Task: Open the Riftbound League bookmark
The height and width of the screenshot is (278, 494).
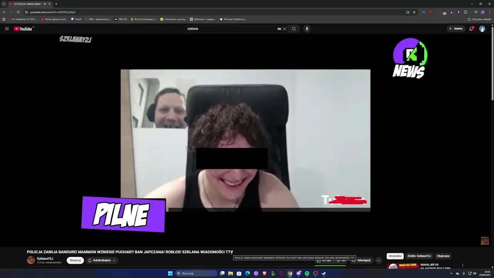Action: point(203,19)
